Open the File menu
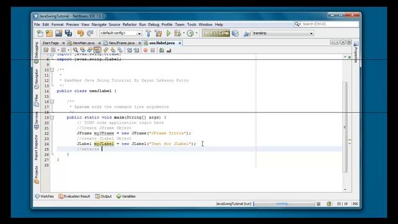Image resolution: width=398 pixels, height=224 pixels. coord(37,25)
